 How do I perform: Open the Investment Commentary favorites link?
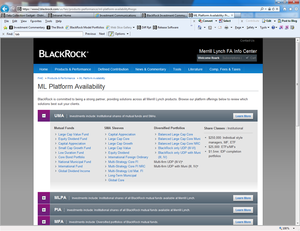(27, 27)
